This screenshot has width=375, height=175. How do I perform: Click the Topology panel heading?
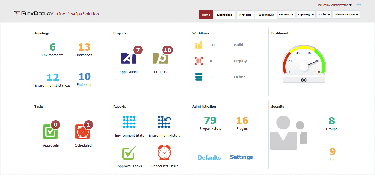click(x=42, y=33)
